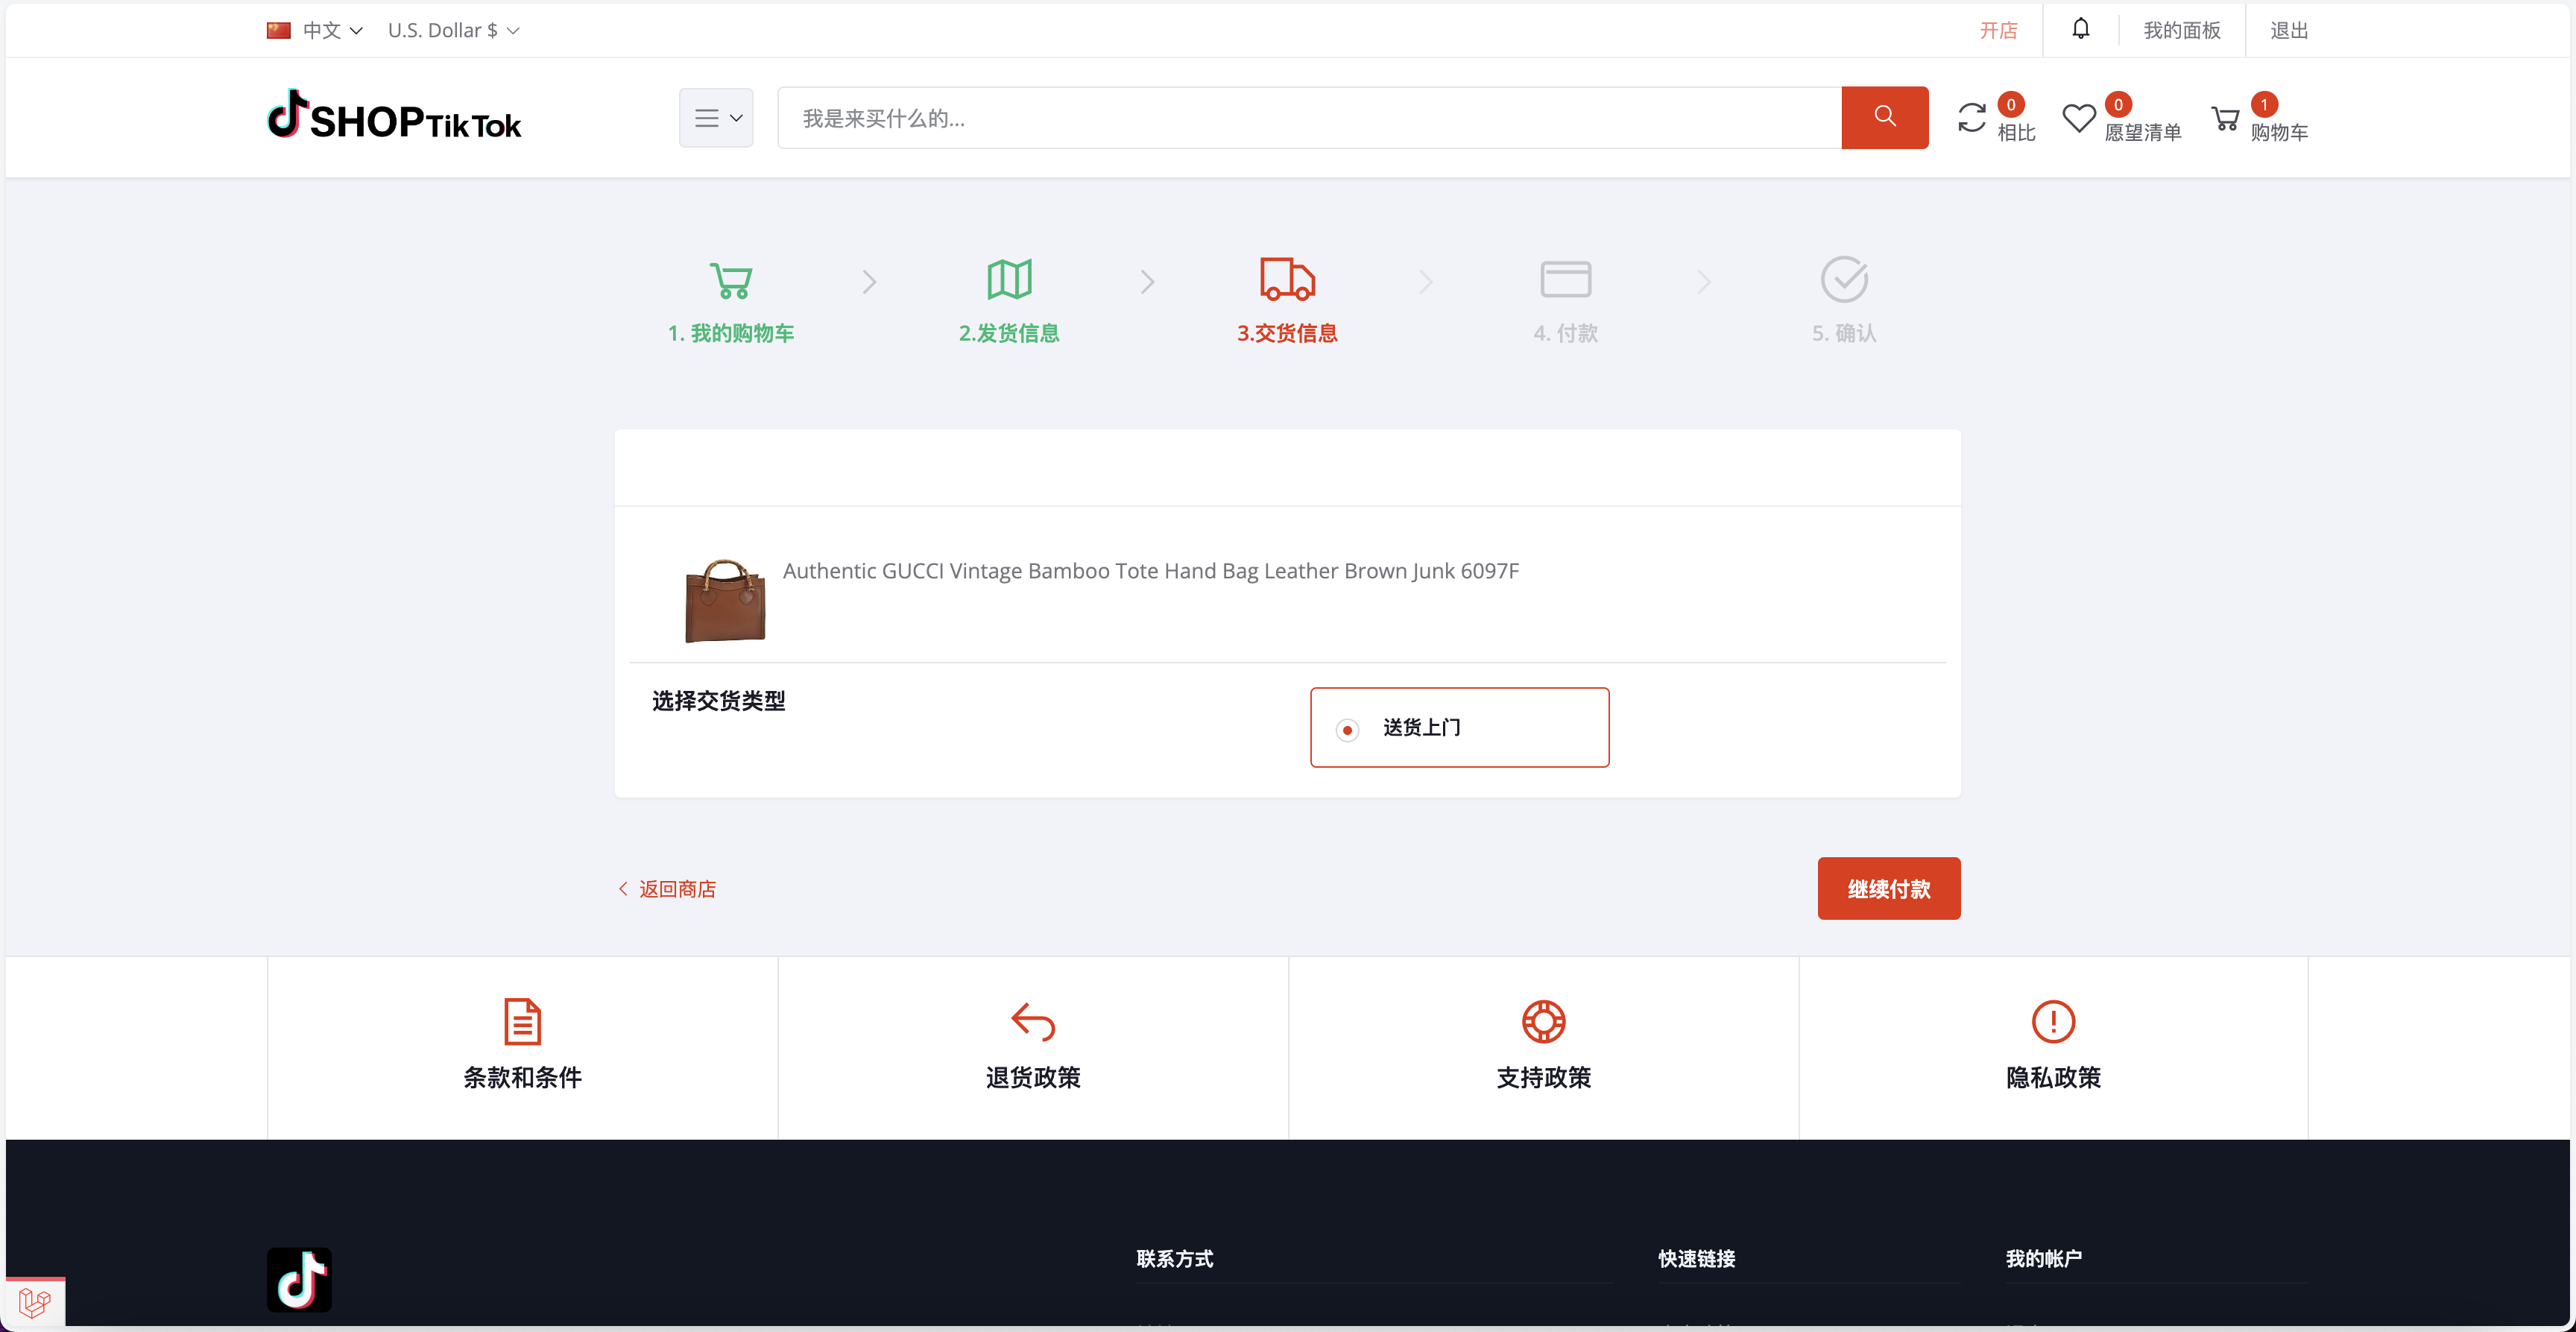Open the 条款和条件 link

tap(522, 1077)
